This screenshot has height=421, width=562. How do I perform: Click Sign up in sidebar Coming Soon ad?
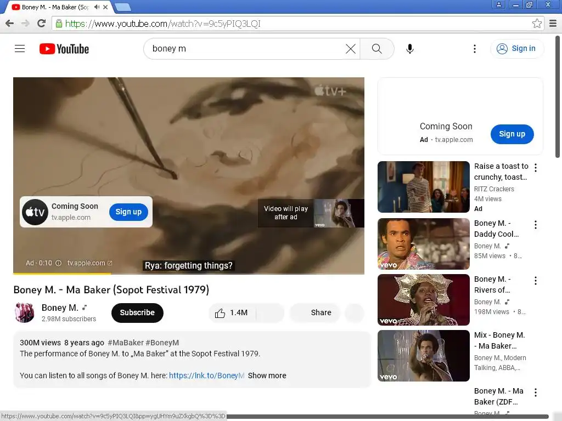tap(512, 134)
